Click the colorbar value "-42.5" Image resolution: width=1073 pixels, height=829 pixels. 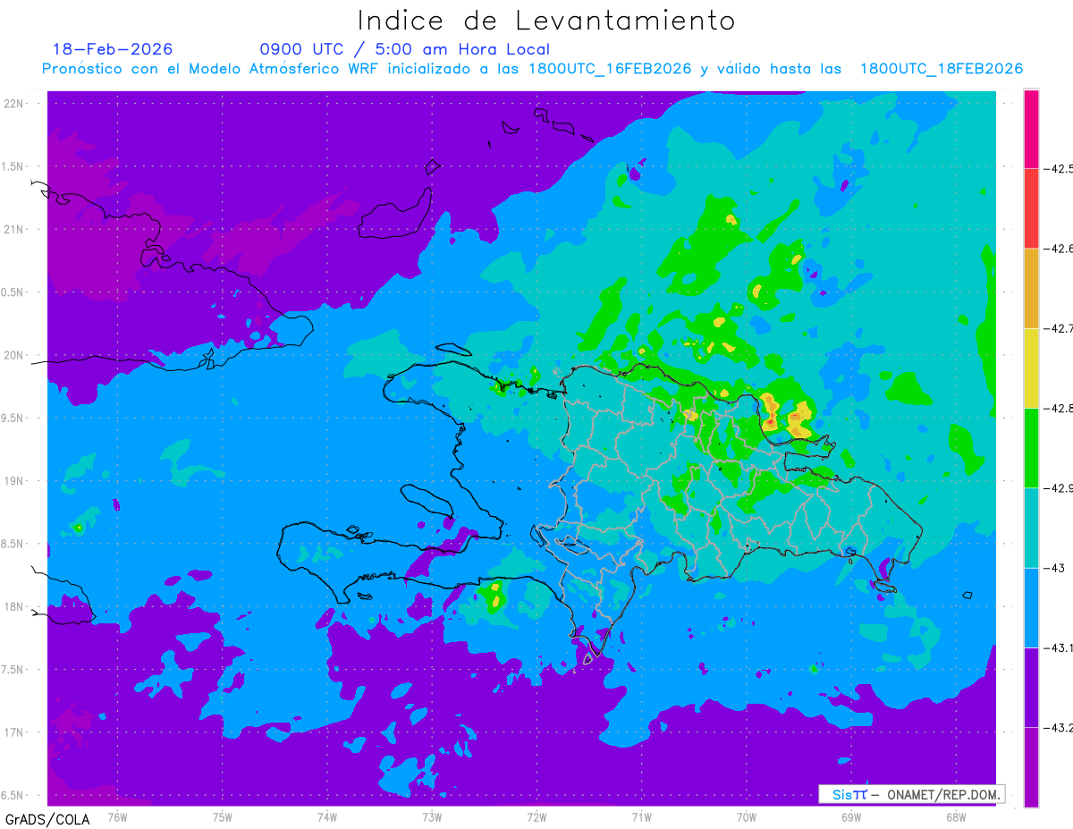pos(1057,168)
